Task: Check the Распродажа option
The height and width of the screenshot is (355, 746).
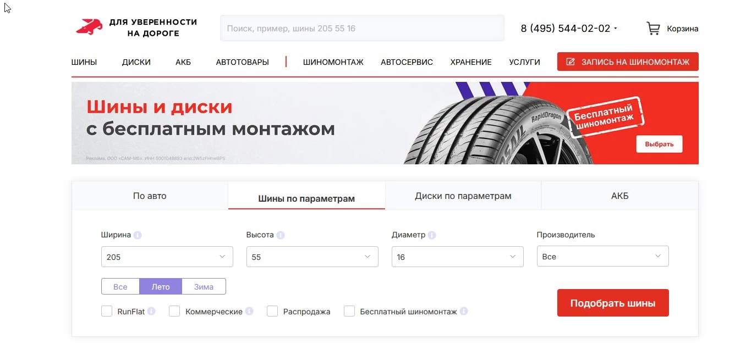Action: pyautogui.click(x=272, y=311)
